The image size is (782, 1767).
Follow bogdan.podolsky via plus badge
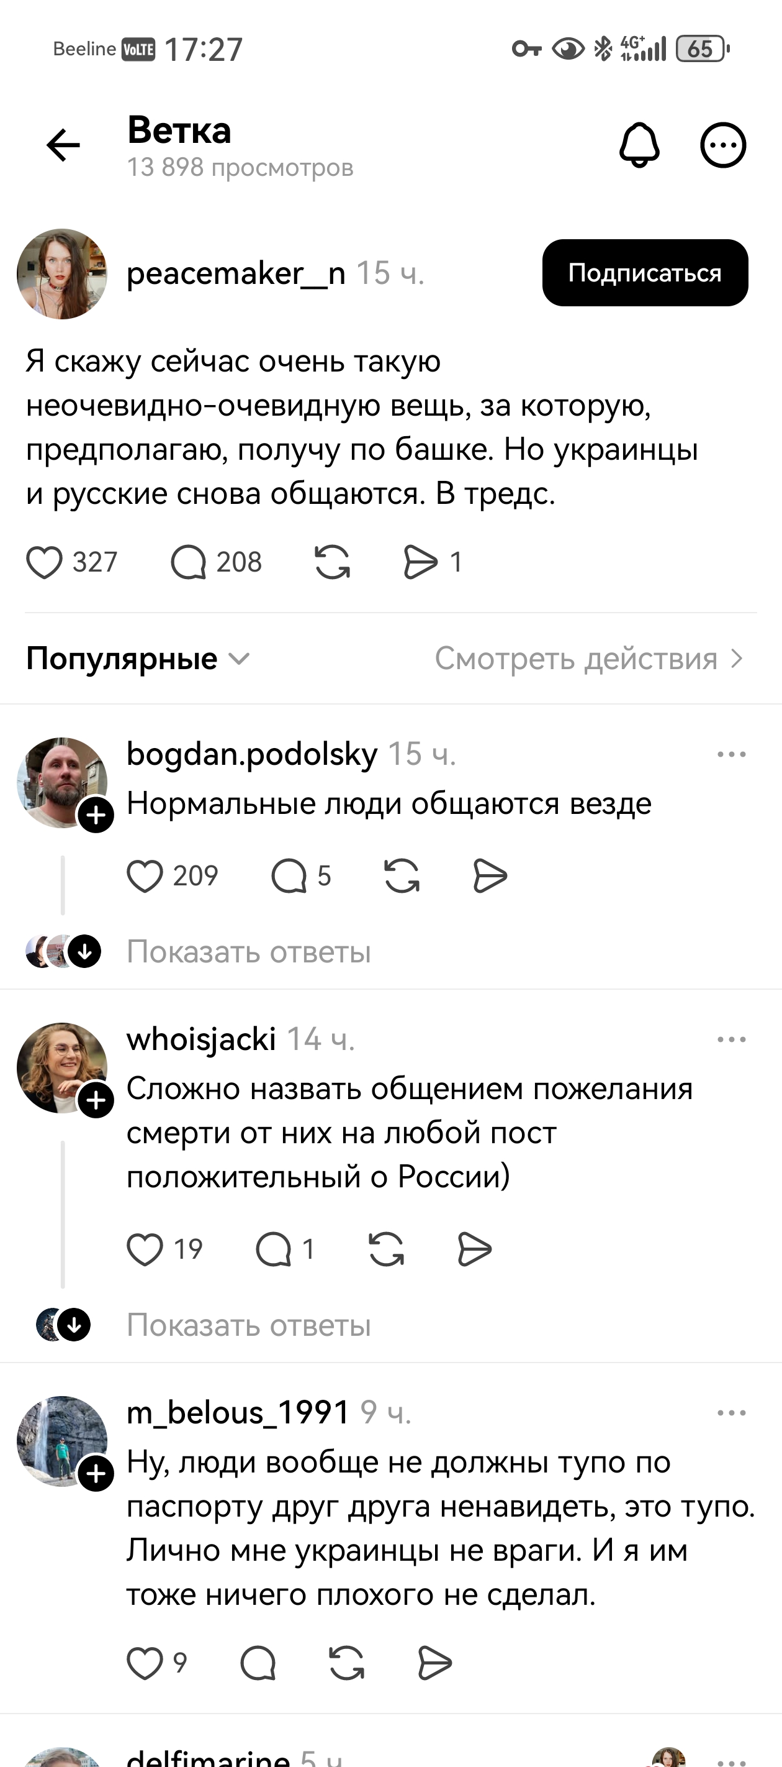click(97, 815)
